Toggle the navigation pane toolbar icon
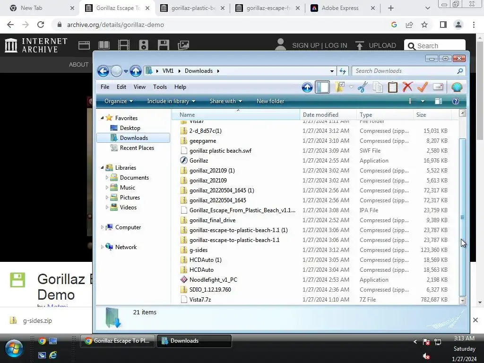 [322, 87]
